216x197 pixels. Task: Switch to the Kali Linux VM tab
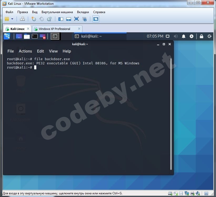click(17, 29)
